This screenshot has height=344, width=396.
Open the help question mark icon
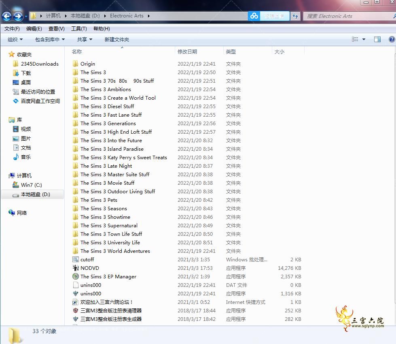tap(392, 39)
